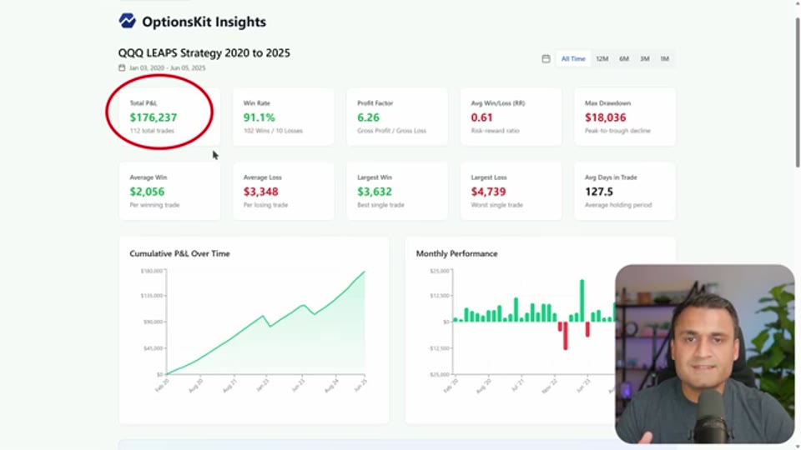This screenshot has width=801, height=450.
Task: Click the presenter webcam video overlay
Action: pyautogui.click(x=704, y=354)
